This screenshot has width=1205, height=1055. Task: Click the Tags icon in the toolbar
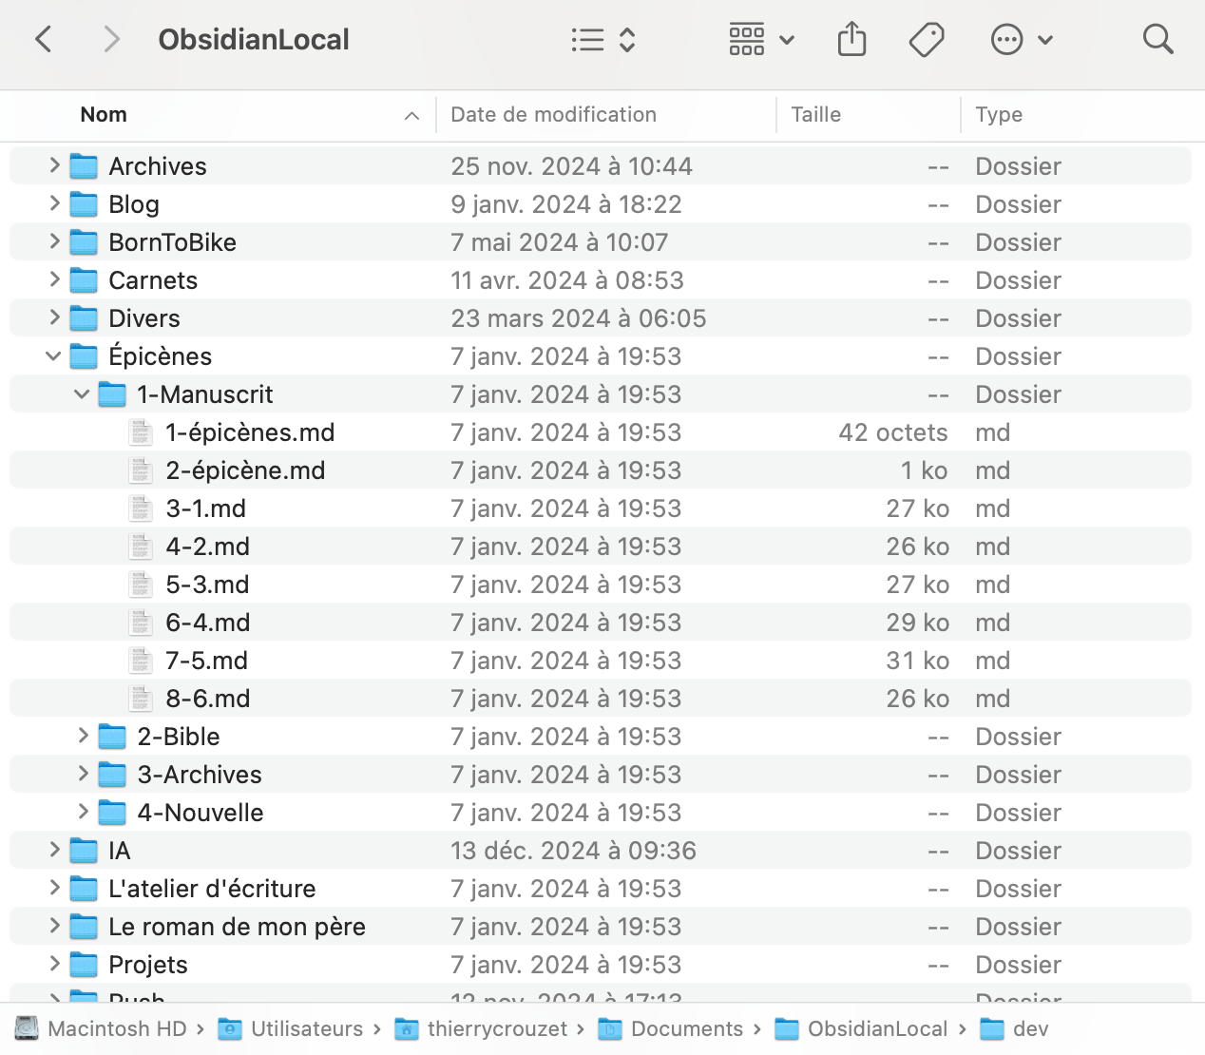pos(927,39)
